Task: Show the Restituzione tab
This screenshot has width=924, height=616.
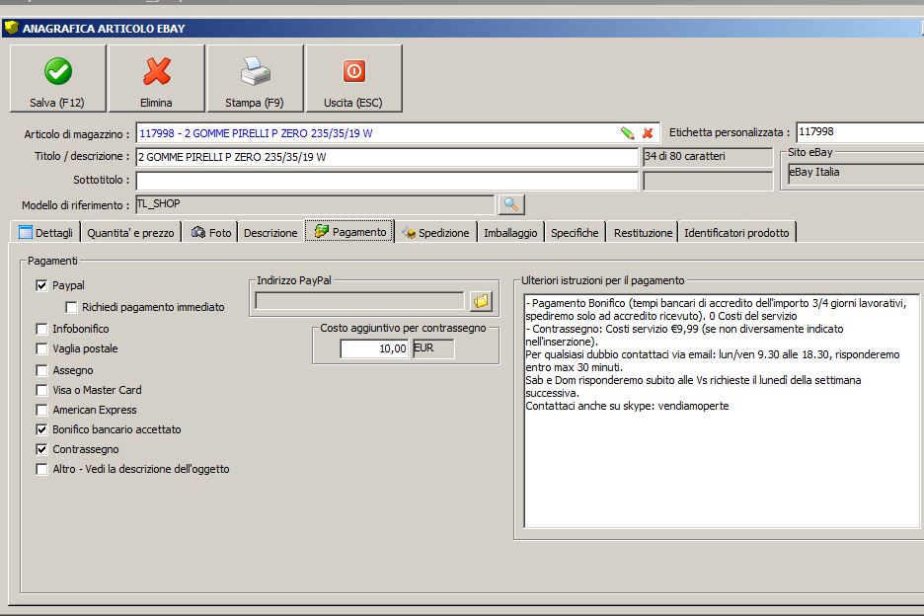Action: click(643, 232)
